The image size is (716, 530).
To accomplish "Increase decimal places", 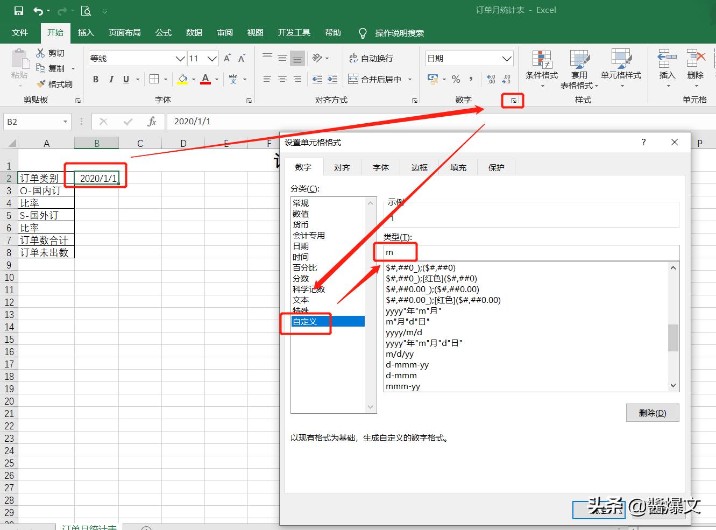I will click(491, 79).
